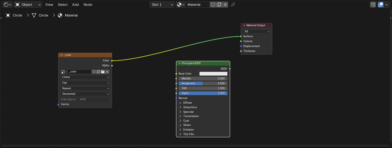Click the parent node tree icon
The image size is (392, 148).
[x=373, y=5]
